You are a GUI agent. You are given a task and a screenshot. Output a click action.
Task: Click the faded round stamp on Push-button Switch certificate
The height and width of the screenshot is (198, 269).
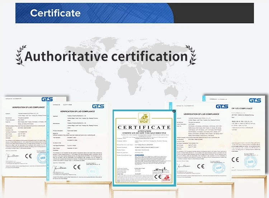pos(93,171)
